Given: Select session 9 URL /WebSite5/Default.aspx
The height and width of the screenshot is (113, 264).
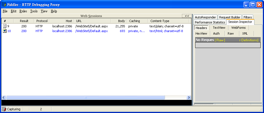Looking at the screenshot, I should pyautogui.click(x=92, y=26).
